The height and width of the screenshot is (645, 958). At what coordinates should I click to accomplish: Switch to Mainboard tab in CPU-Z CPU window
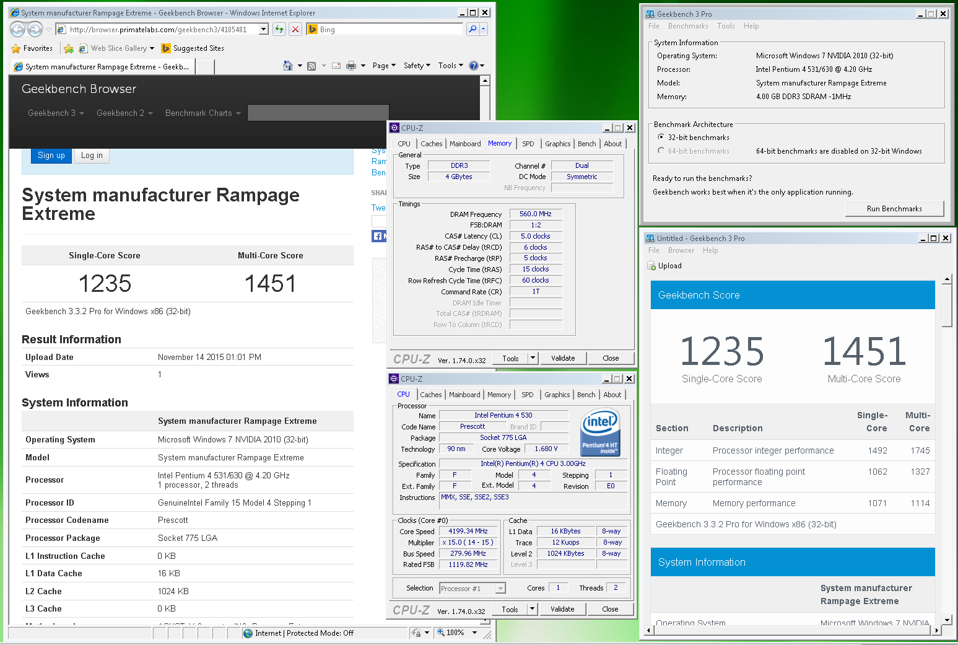click(464, 395)
